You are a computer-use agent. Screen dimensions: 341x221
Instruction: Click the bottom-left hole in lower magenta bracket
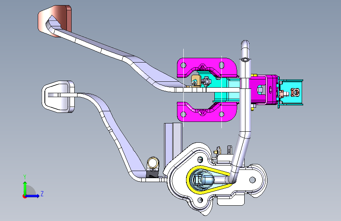[183, 114]
